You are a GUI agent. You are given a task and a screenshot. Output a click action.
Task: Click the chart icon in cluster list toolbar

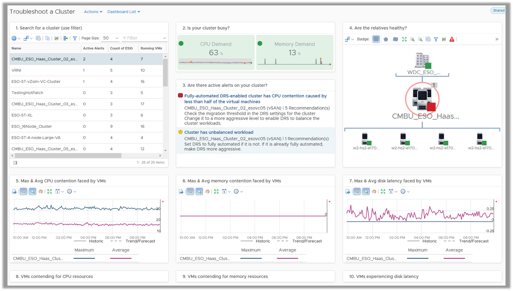pos(57,38)
